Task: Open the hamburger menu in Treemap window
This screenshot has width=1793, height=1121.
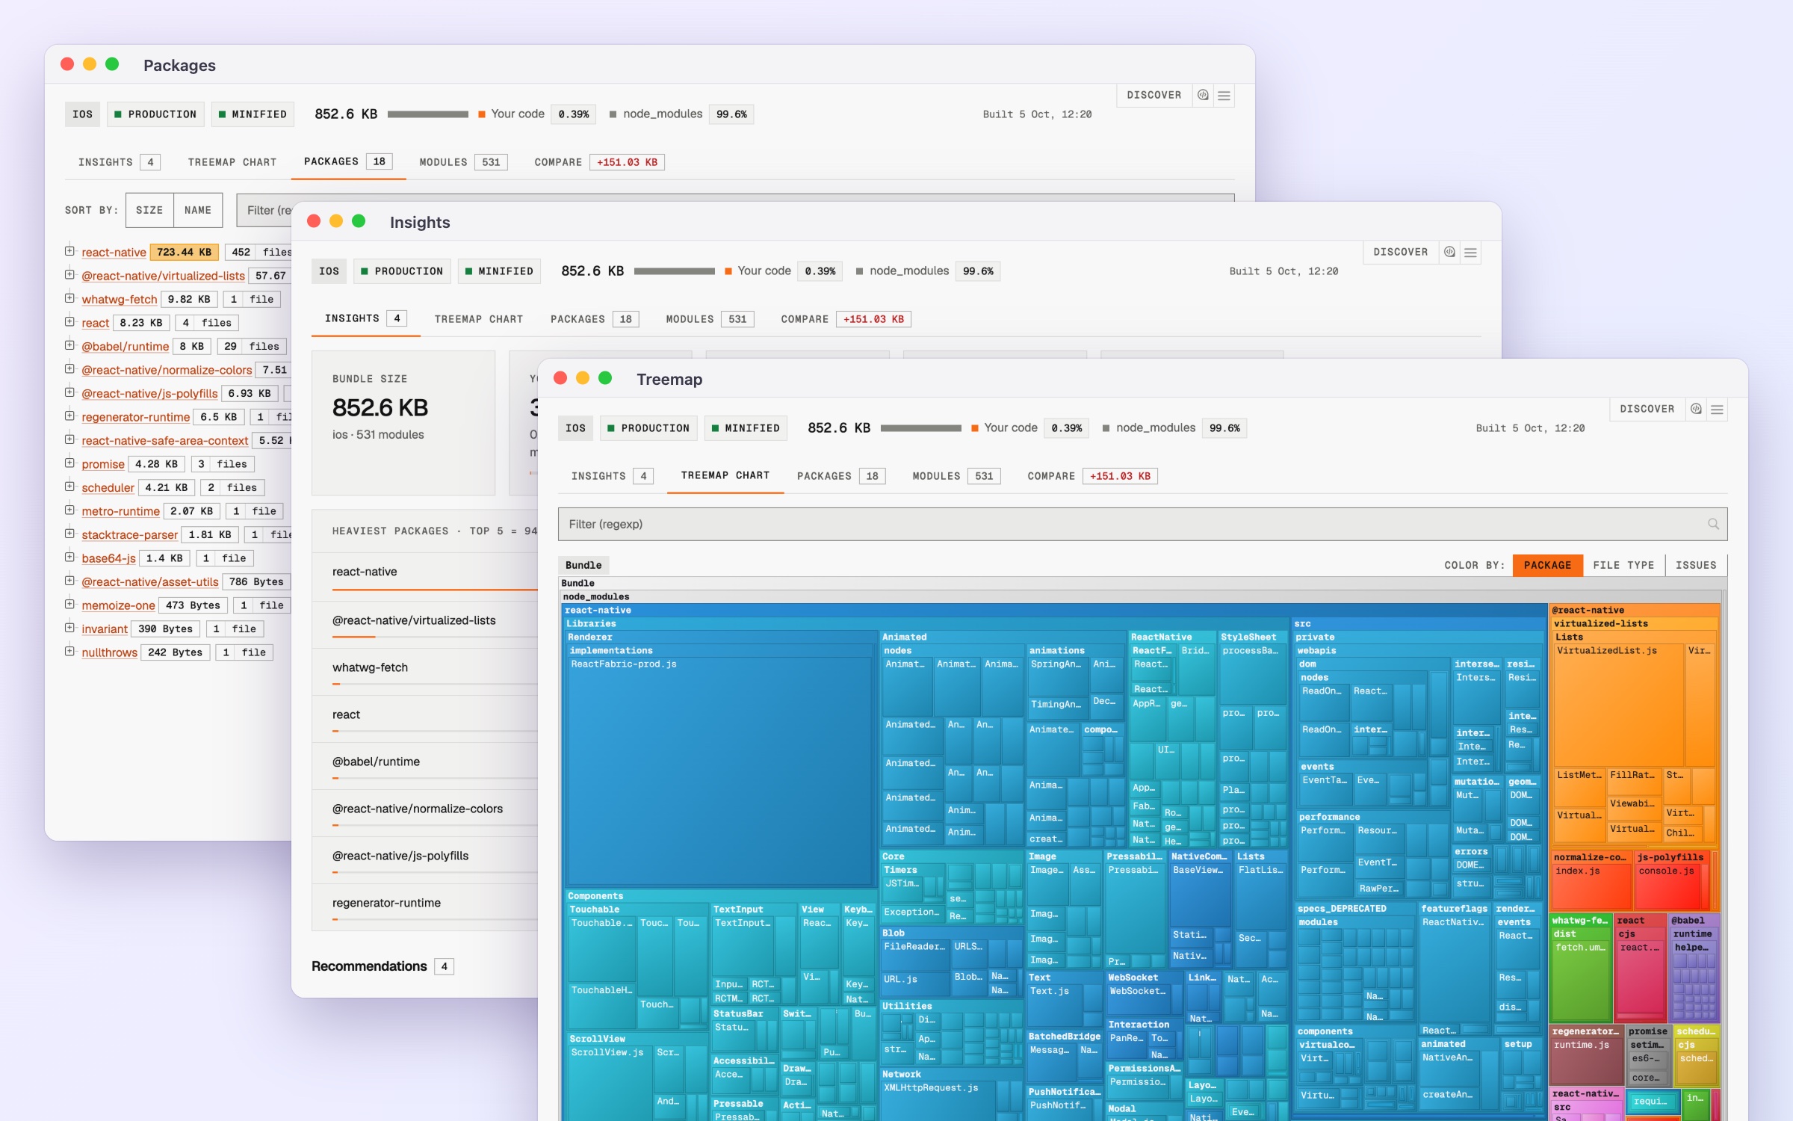Action: coord(1717,409)
